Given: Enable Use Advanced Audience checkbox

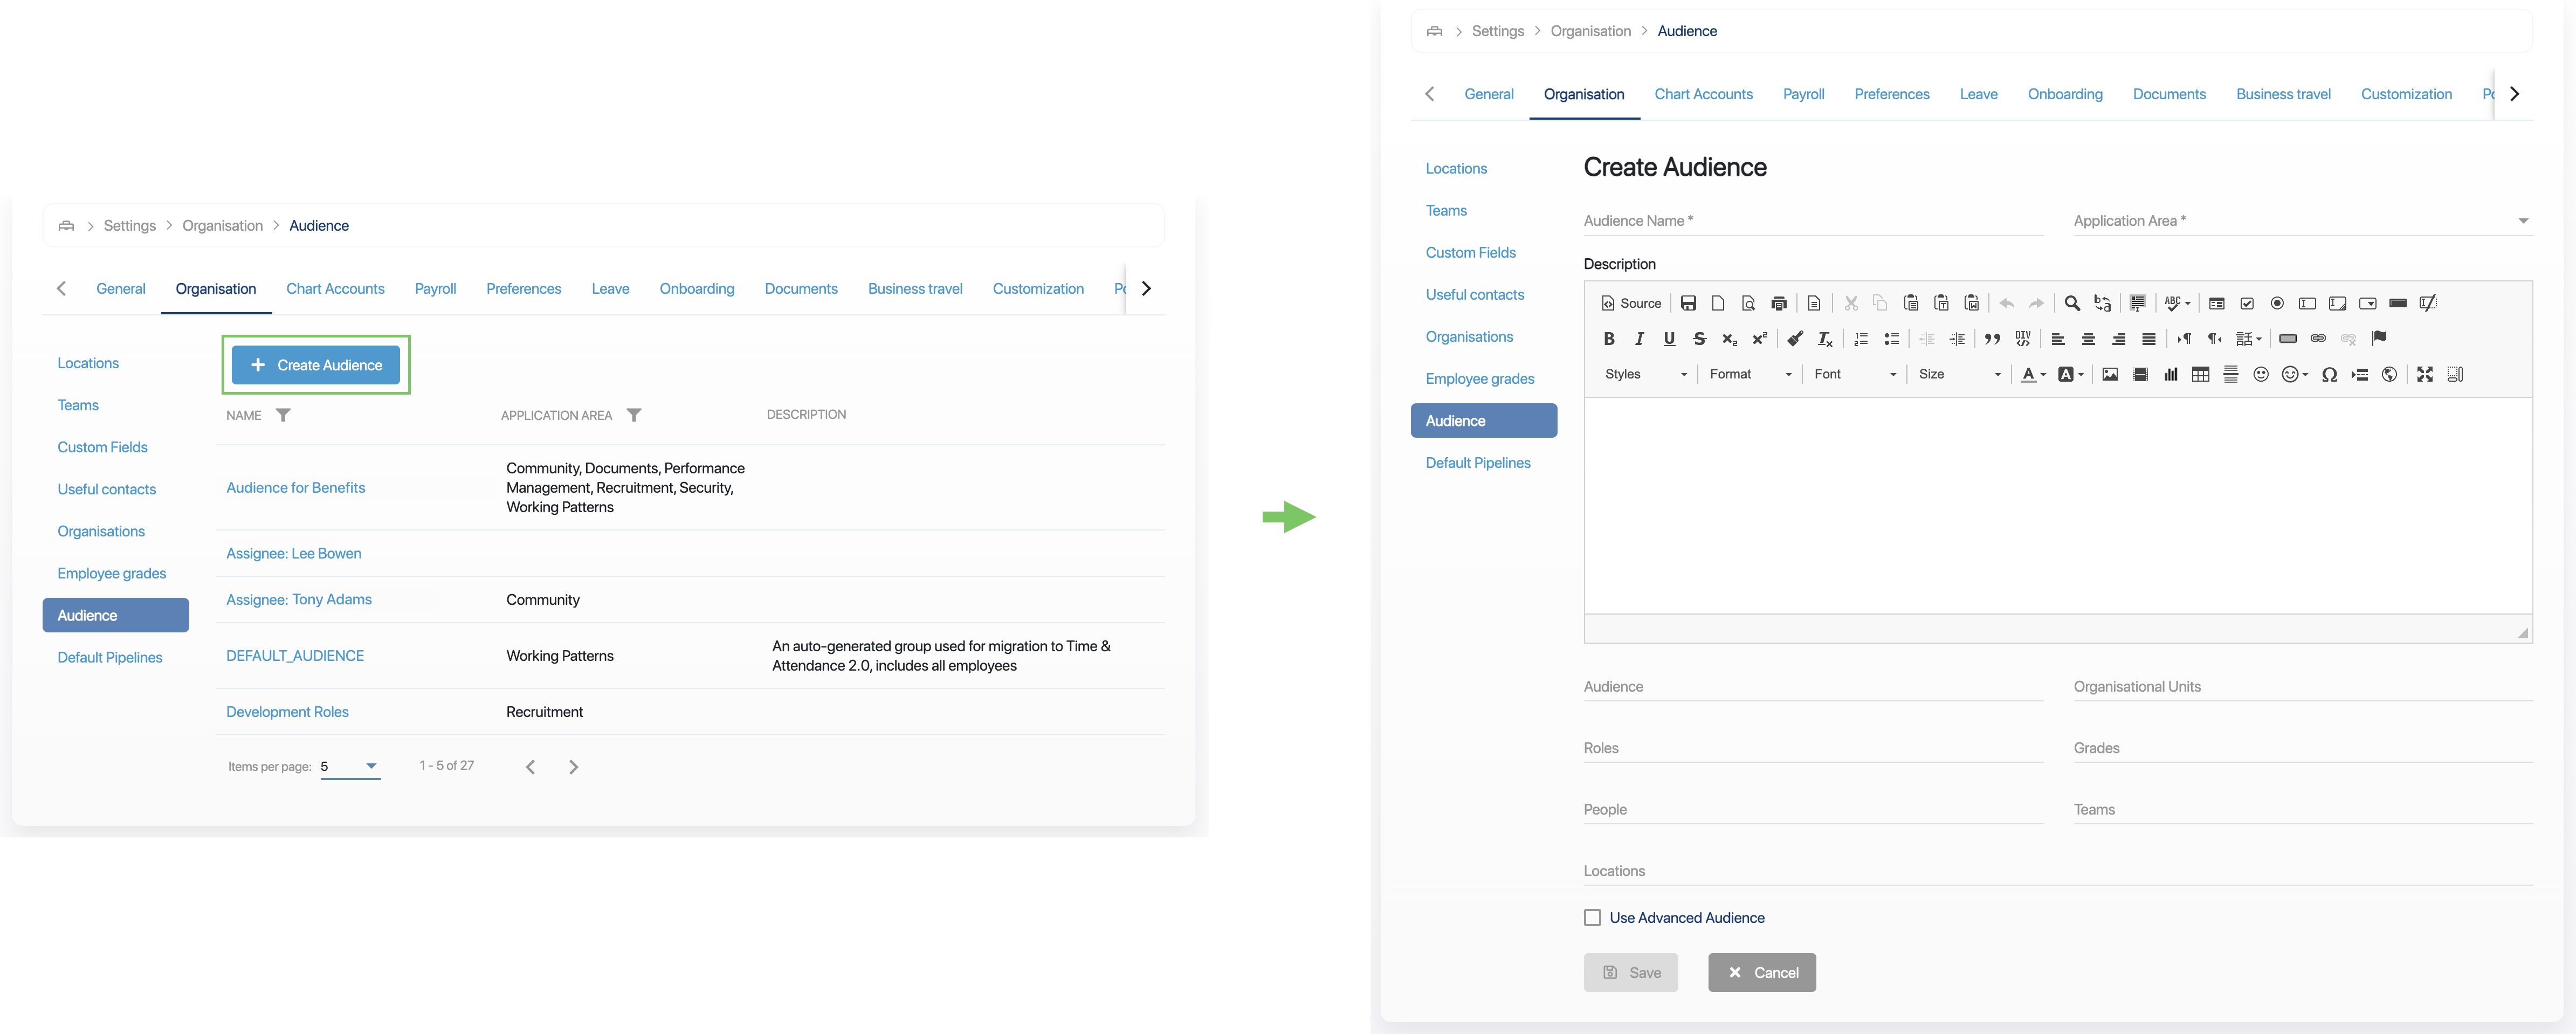Looking at the screenshot, I should [x=1593, y=917].
